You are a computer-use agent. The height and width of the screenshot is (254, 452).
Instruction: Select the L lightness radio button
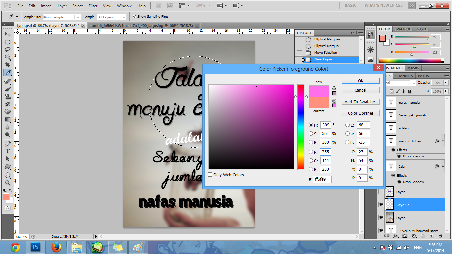pyautogui.click(x=347, y=125)
